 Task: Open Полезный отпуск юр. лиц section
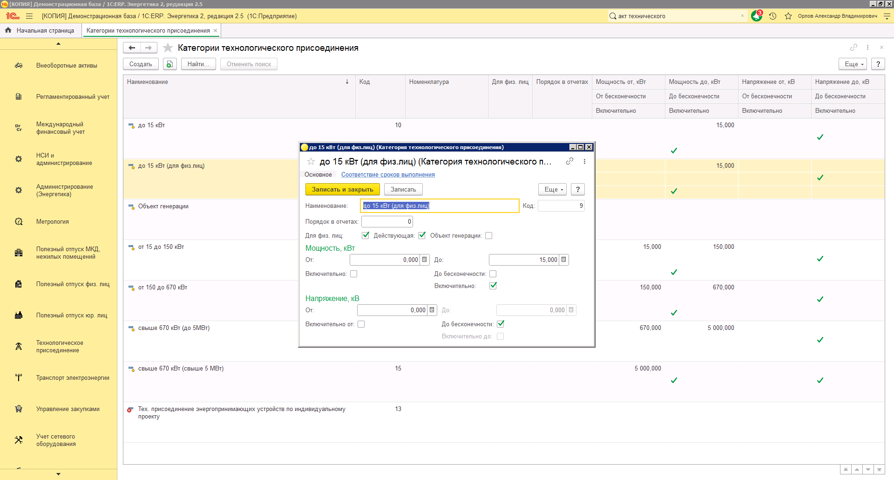pyautogui.click(x=59, y=315)
